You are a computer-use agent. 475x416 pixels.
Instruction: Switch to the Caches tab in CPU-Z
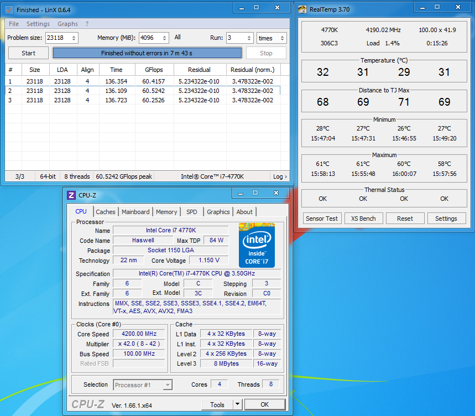106,212
